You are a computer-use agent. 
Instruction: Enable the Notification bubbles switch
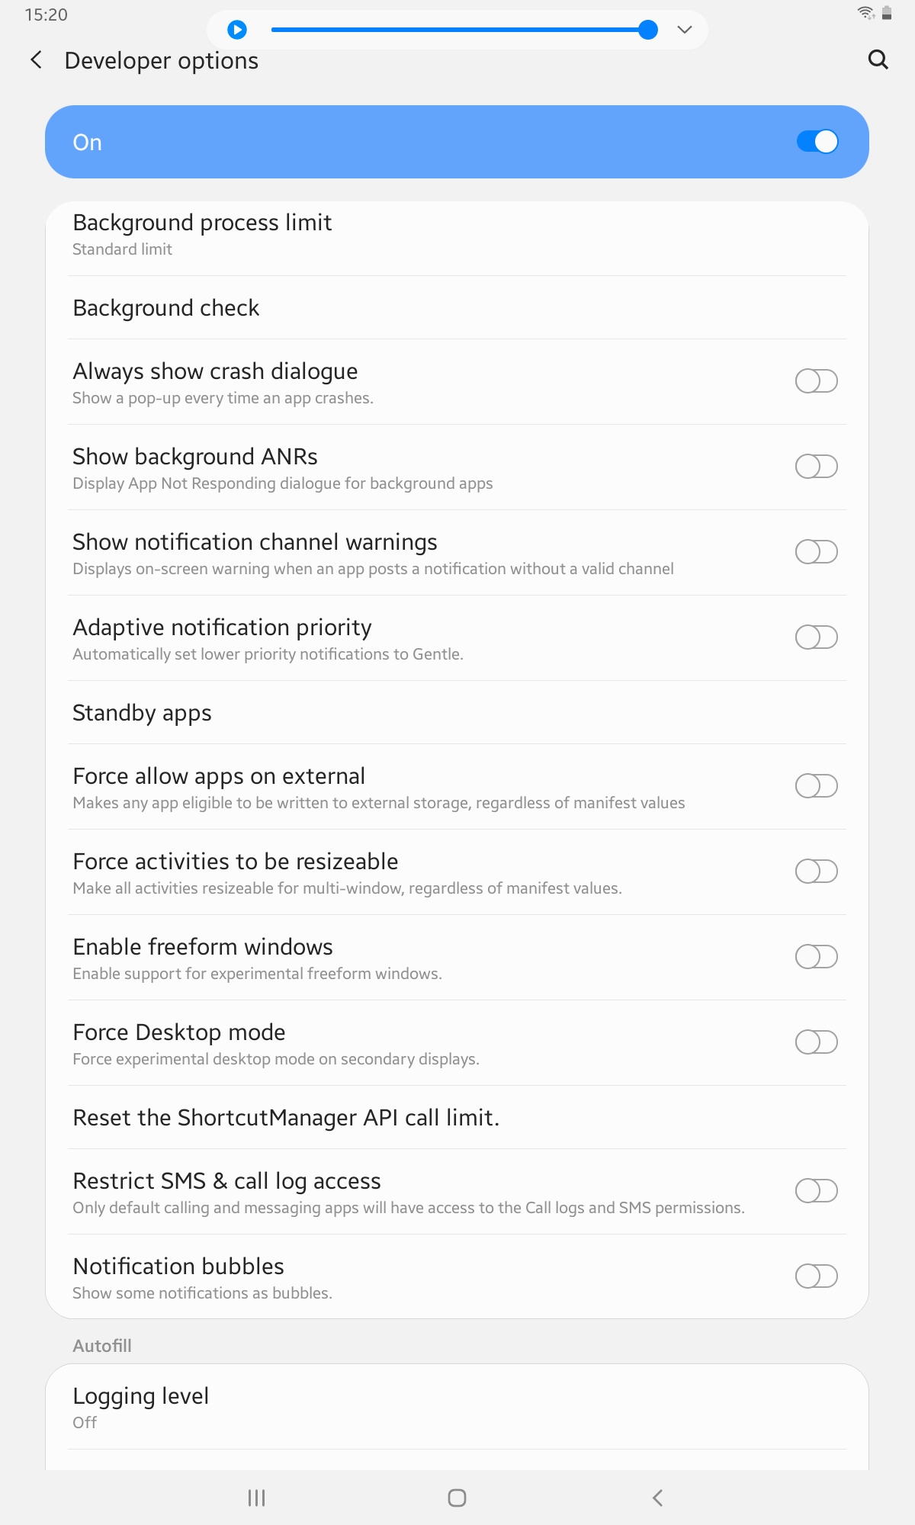pyautogui.click(x=816, y=1276)
